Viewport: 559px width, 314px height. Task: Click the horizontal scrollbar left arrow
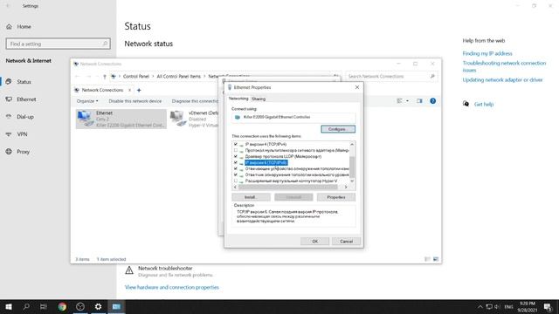pyautogui.click(x=235, y=187)
